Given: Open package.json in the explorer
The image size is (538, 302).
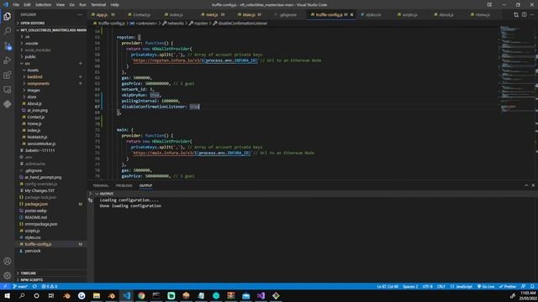Looking at the screenshot, I should tap(36, 204).
